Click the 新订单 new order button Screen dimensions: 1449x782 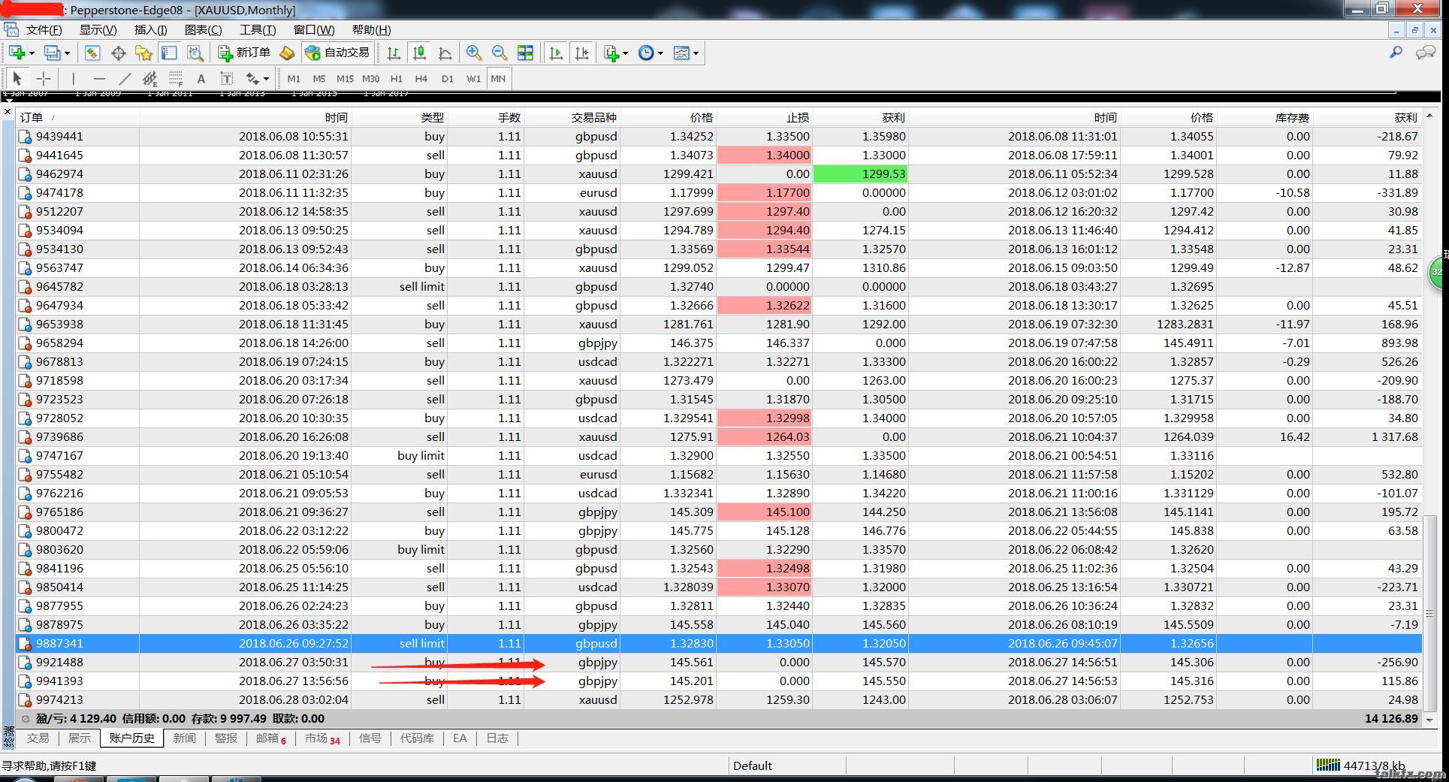coord(244,53)
